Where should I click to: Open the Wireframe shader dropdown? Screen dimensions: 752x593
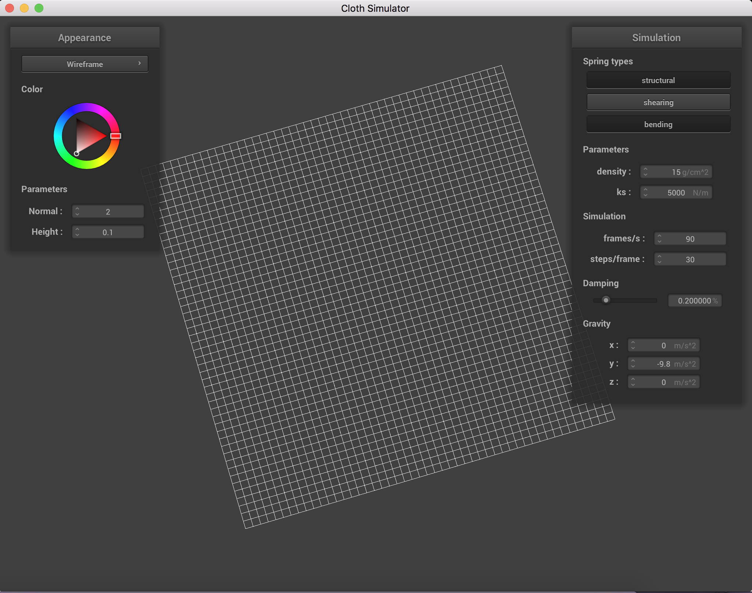[85, 64]
